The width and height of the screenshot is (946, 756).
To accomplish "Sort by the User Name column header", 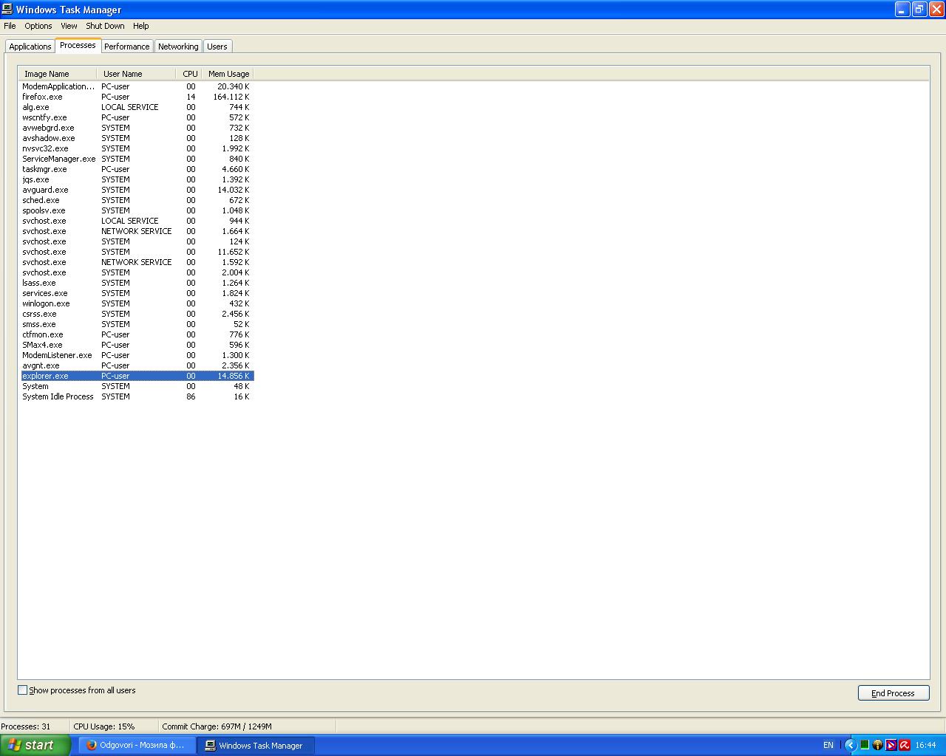I will point(136,74).
